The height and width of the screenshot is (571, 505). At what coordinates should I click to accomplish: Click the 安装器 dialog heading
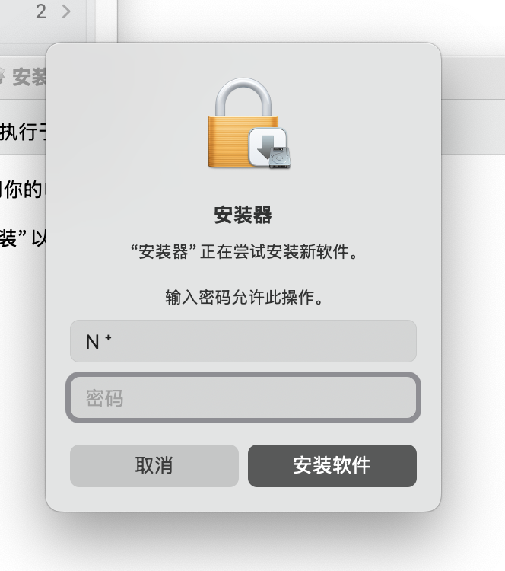coord(243,215)
